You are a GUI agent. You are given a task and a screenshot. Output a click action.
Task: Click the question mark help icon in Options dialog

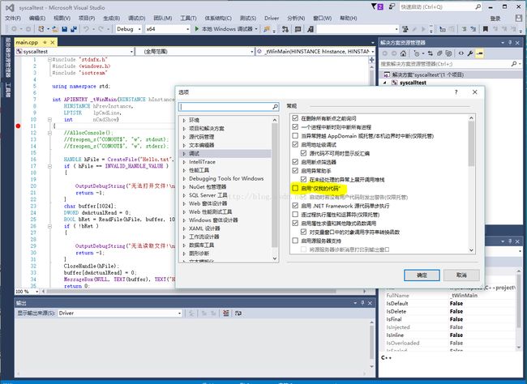(x=456, y=92)
